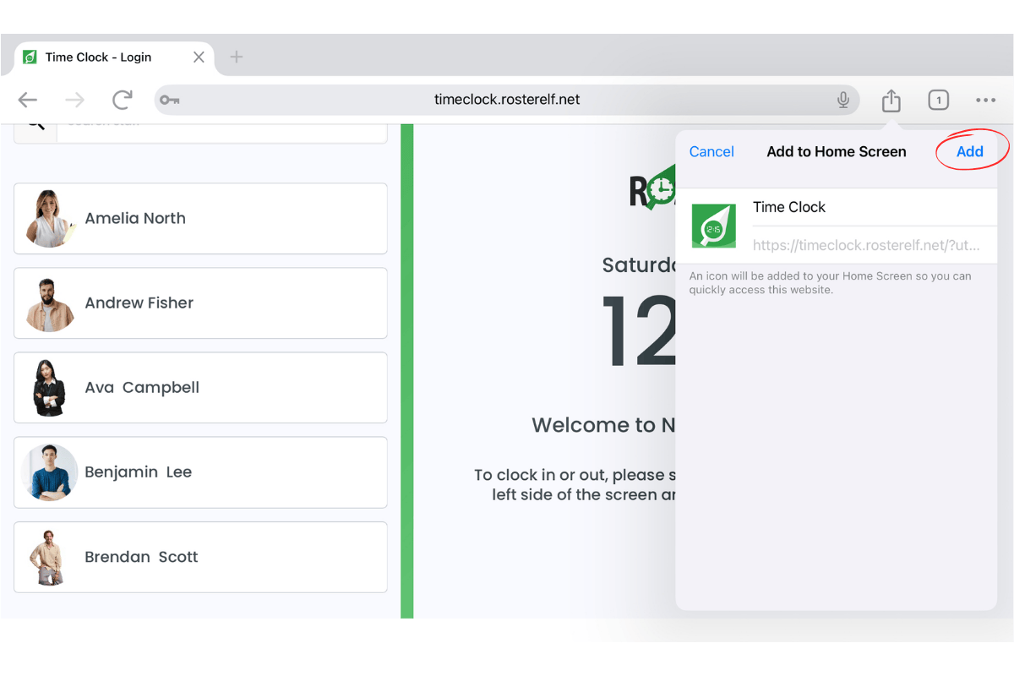Select the green Time Clock app icon preview
The image size is (1014, 676).
point(713,226)
